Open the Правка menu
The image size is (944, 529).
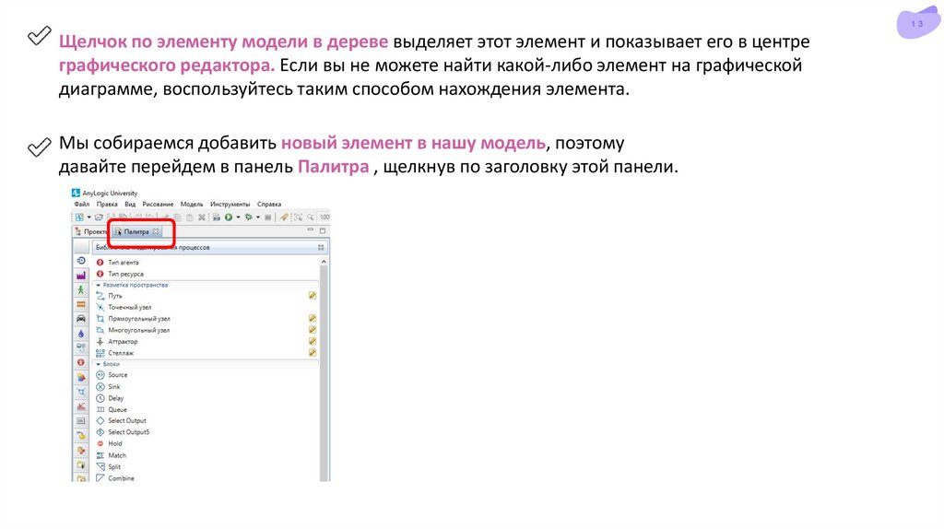click(x=107, y=204)
